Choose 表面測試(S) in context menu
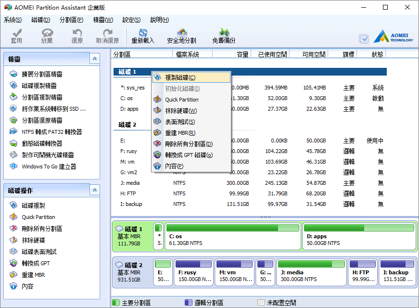Screen dimensions: 419x308 [191, 122]
